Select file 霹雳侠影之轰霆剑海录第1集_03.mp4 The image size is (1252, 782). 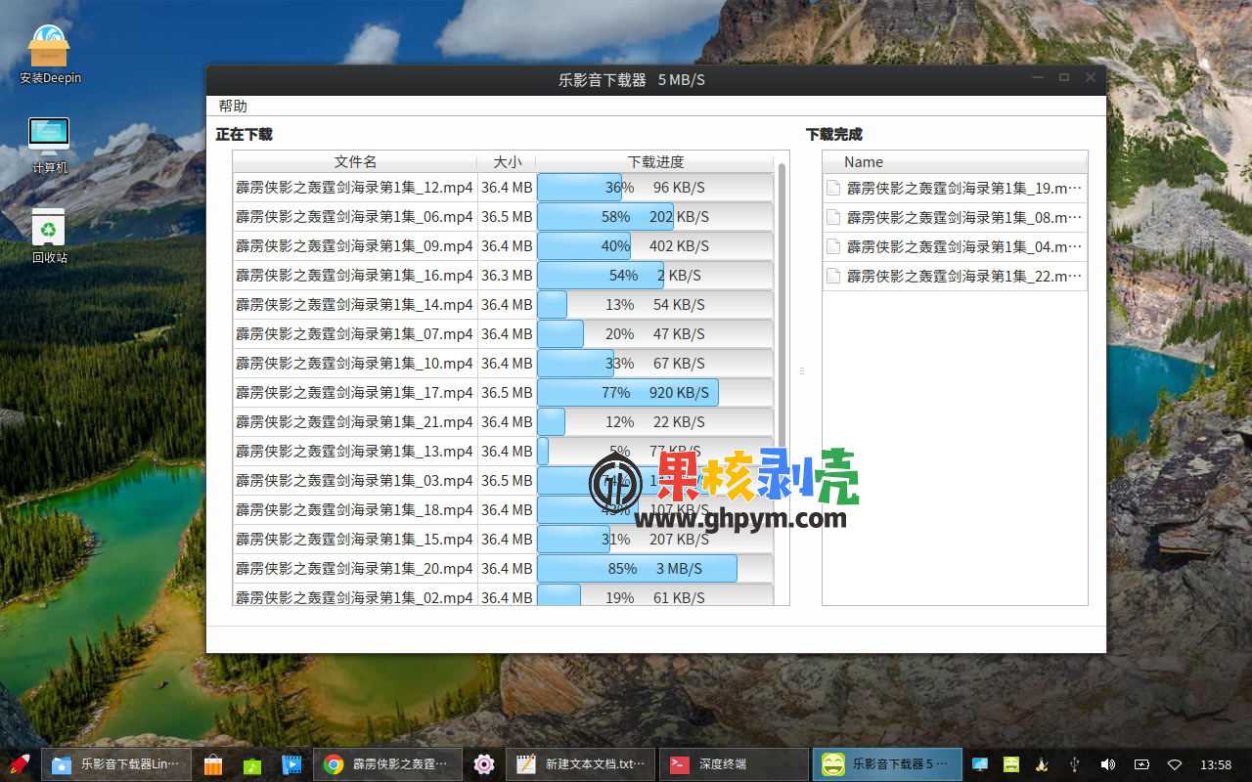[354, 481]
